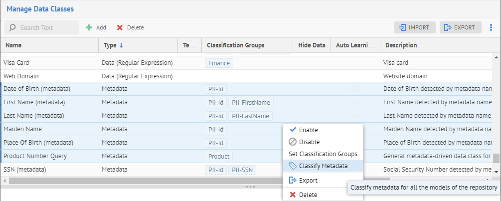Click the red Delete icon in toolbar
Viewport: 501px width, 201px height.
[120, 27]
